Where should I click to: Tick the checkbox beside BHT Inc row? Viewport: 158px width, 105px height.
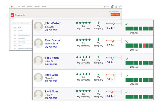pos(15,45)
